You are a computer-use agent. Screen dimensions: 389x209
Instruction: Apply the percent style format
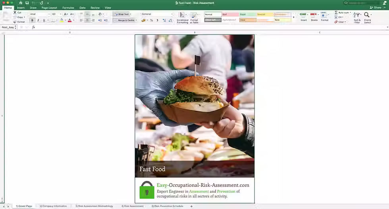pyautogui.click(x=151, y=20)
